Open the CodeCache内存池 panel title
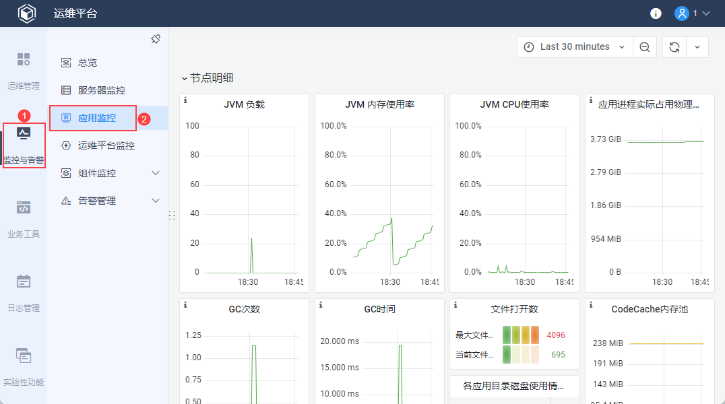 650,309
